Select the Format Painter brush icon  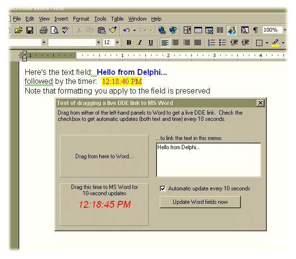(x=113, y=30)
